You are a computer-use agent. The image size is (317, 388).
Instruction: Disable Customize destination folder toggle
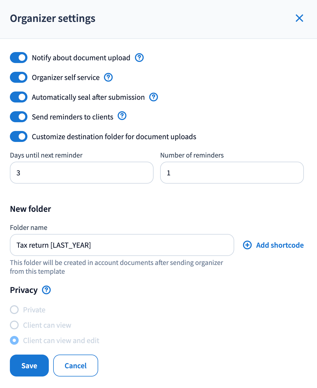[x=19, y=136]
